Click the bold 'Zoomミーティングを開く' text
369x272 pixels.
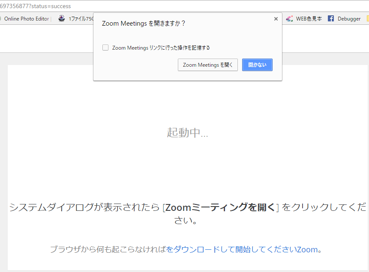[220, 207]
